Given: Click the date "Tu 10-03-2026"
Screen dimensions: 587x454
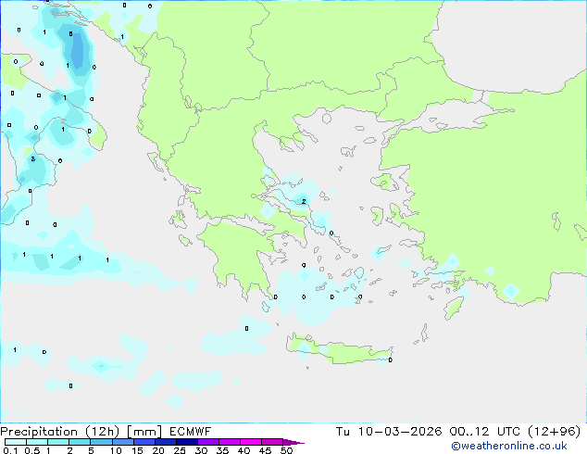Looking at the screenshot, I should click(389, 432).
